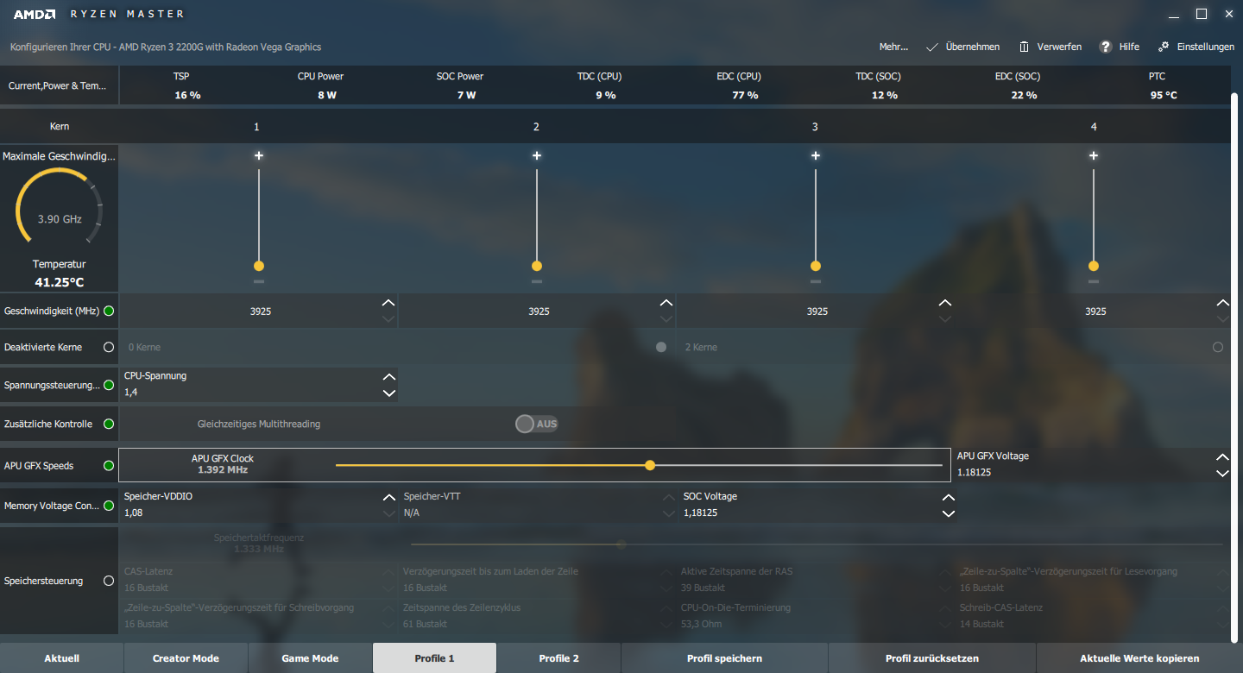Increase core 4 speed with up arrow
Viewport: 1243px width, 673px height.
point(1222,303)
